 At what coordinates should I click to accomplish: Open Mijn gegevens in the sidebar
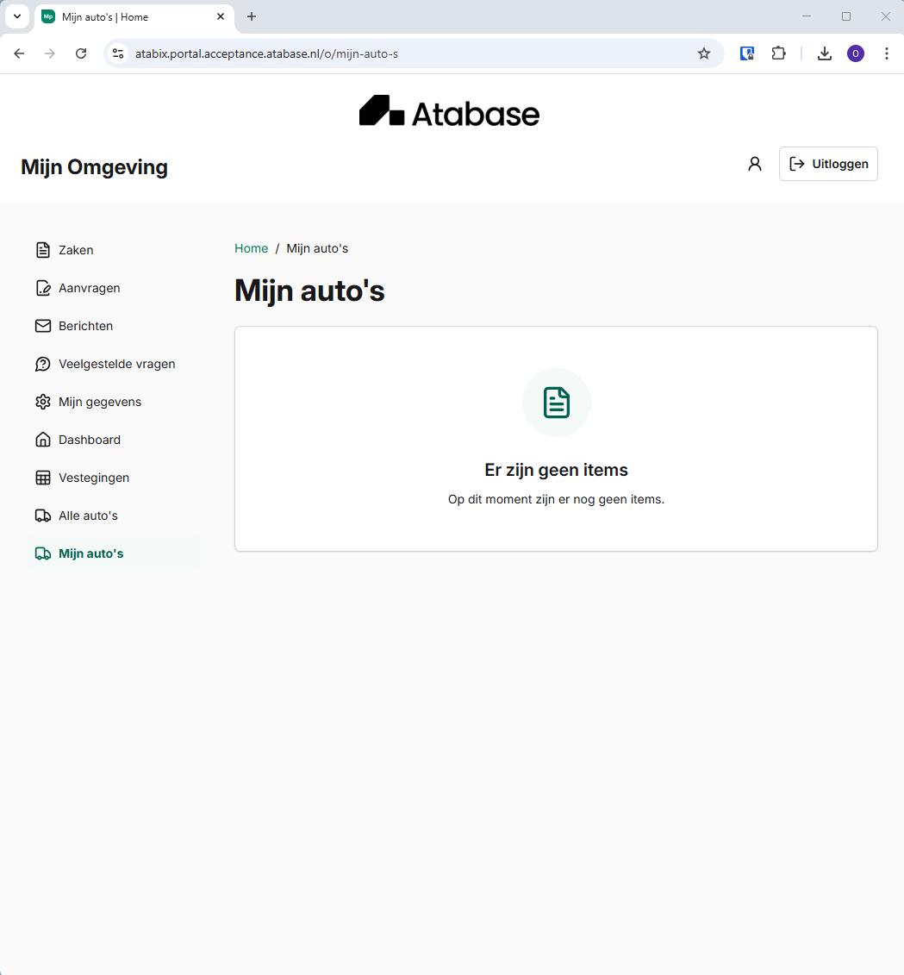coord(114,402)
